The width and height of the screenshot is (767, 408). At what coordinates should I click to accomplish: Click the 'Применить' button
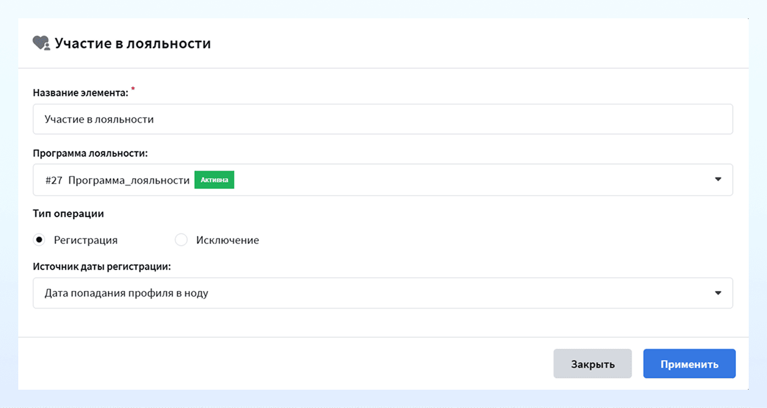[690, 364]
